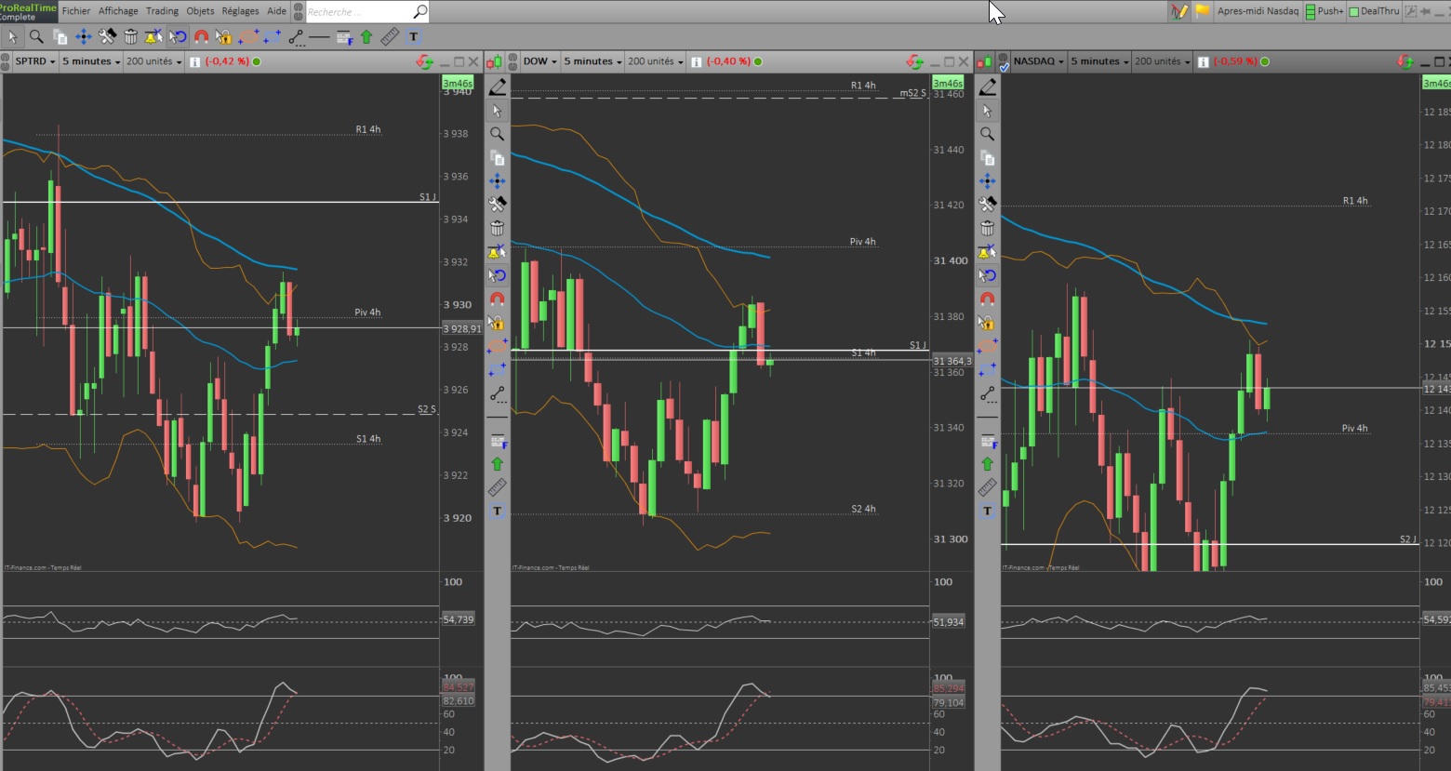Open the Réglages menu
Viewport: 1451px width, 771px height.
click(240, 11)
